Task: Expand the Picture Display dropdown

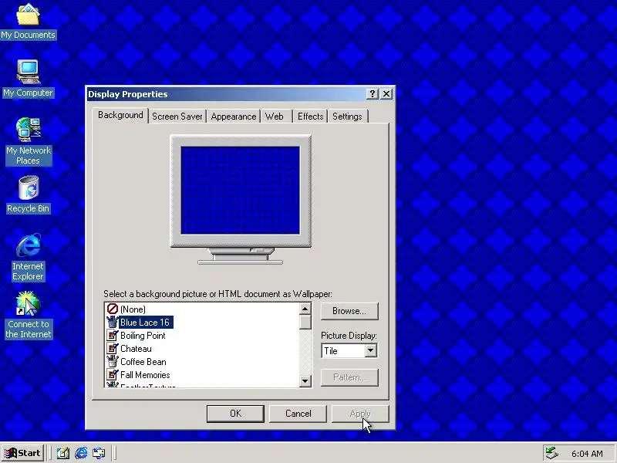Action: coord(370,350)
